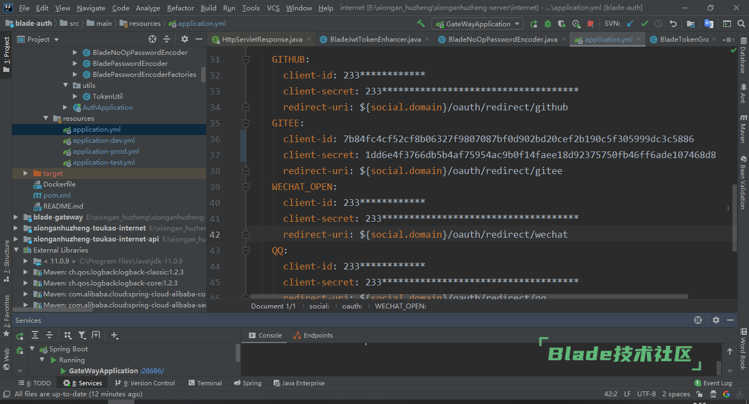Click the Search Everywhere magnifier icon
The image size is (749, 404).
(741, 24)
